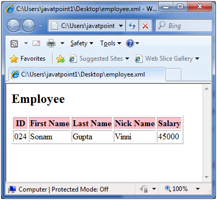The image size is (217, 200).
Task: Click the Read Mail envelope icon
Action: pyautogui.click(x=36, y=43)
